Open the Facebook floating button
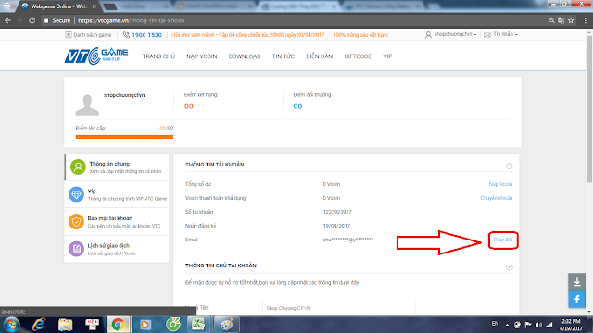 click(576, 300)
